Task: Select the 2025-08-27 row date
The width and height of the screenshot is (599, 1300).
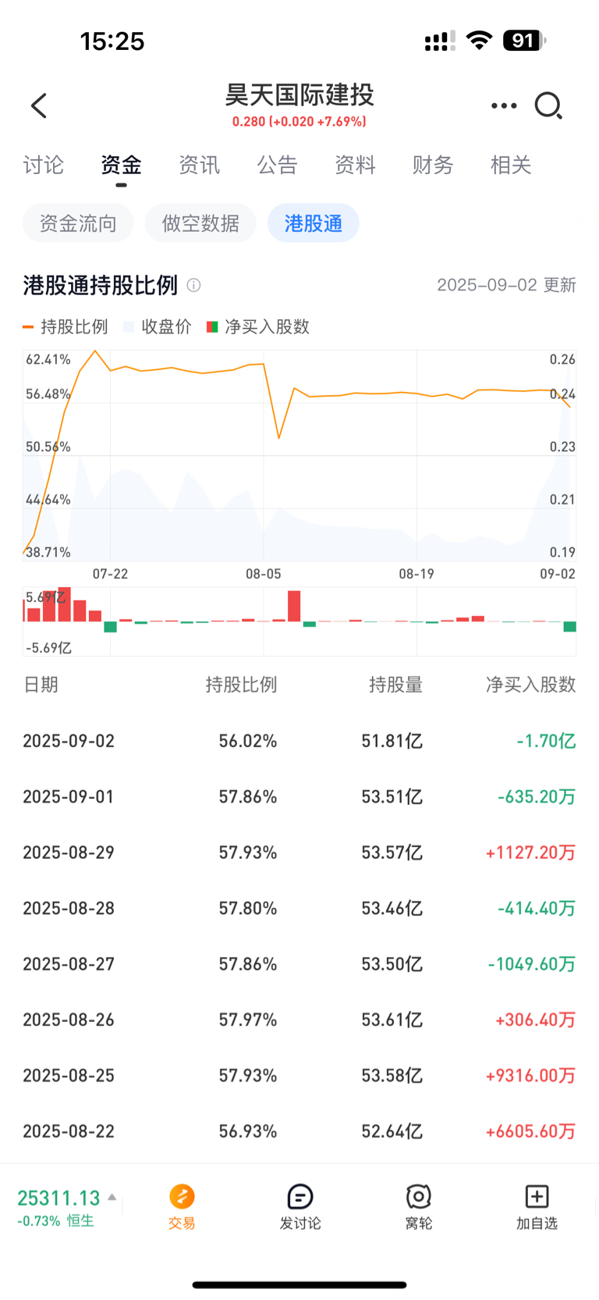Action: pos(69,964)
